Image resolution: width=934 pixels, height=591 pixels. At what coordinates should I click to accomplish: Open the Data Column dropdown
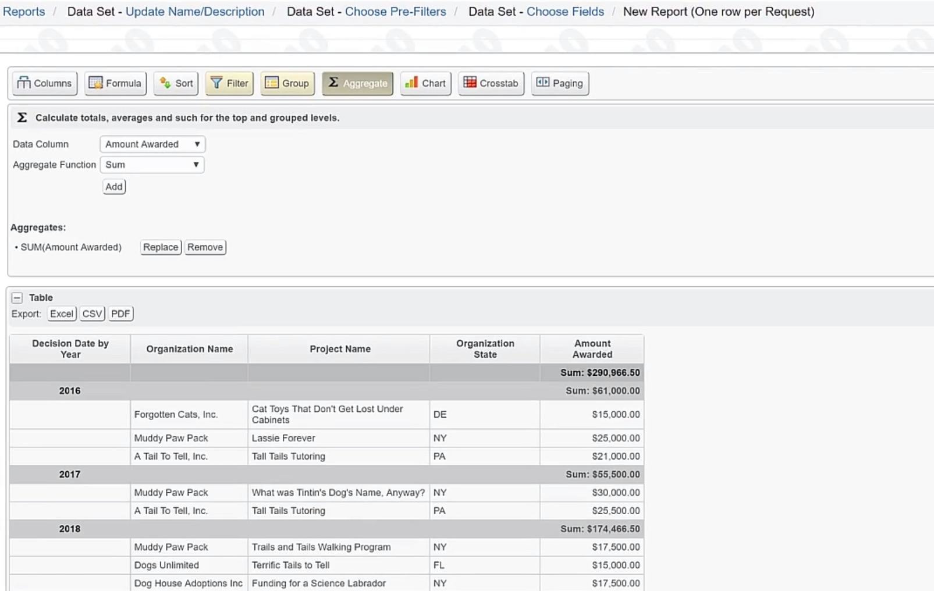coord(152,144)
